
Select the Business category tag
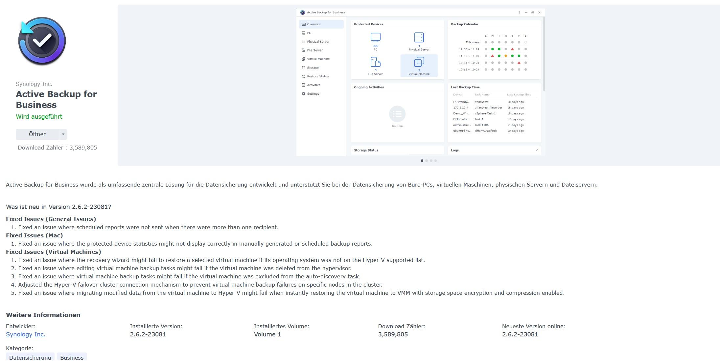click(x=72, y=357)
